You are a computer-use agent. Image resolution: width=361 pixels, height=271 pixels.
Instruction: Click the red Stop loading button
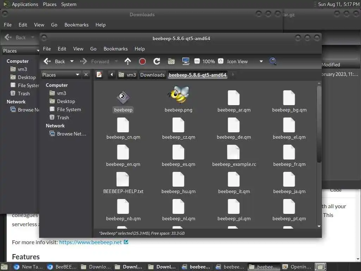tap(142, 61)
